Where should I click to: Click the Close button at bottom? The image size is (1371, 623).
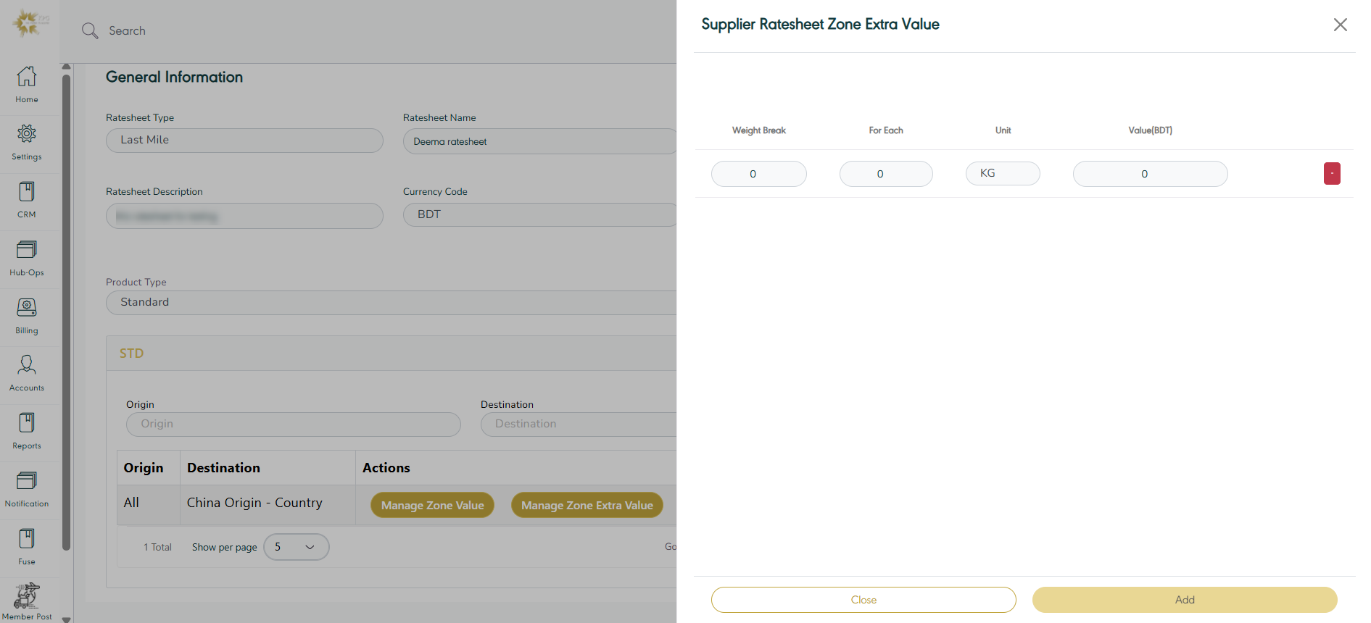pyautogui.click(x=863, y=600)
